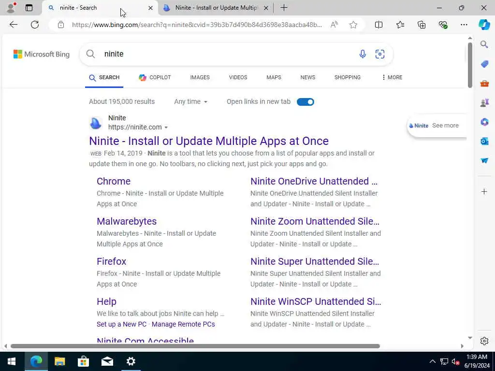This screenshot has width=495, height=371.
Task: Switch to NEWS tab
Action: (308, 77)
